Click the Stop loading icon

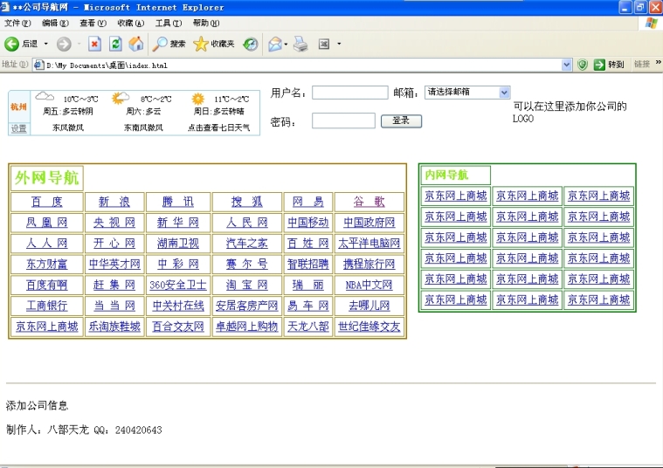coord(94,44)
